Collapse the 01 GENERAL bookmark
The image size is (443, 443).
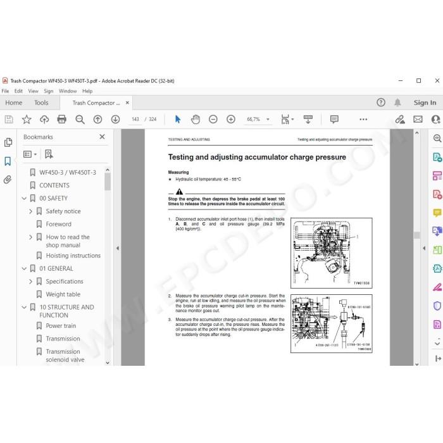[x=24, y=269]
